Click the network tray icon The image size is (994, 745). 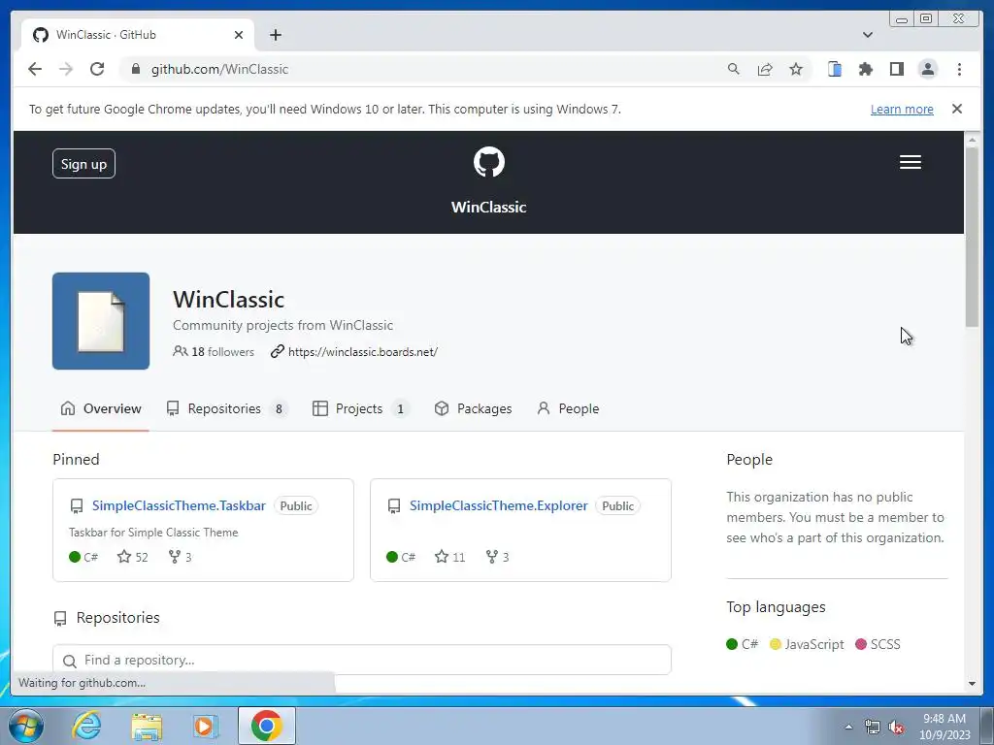(x=873, y=727)
